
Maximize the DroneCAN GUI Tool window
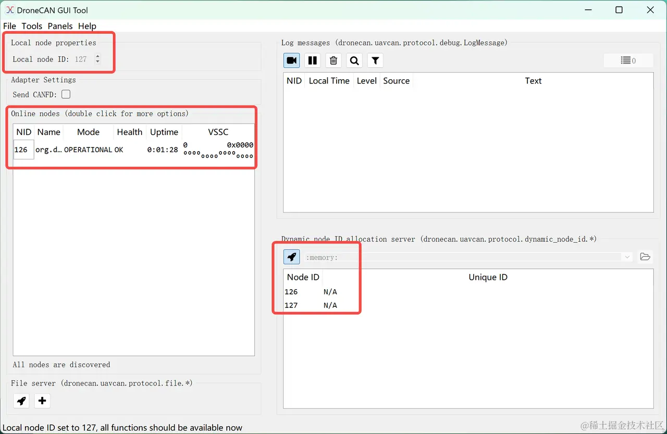(x=619, y=10)
